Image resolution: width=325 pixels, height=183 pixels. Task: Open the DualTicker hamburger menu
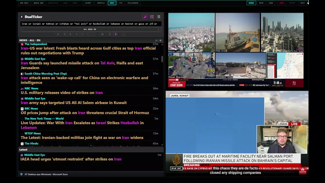point(159,17)
